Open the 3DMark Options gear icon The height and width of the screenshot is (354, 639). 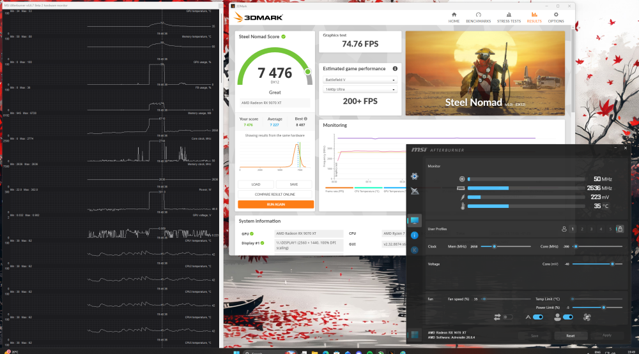coord(556,17)
